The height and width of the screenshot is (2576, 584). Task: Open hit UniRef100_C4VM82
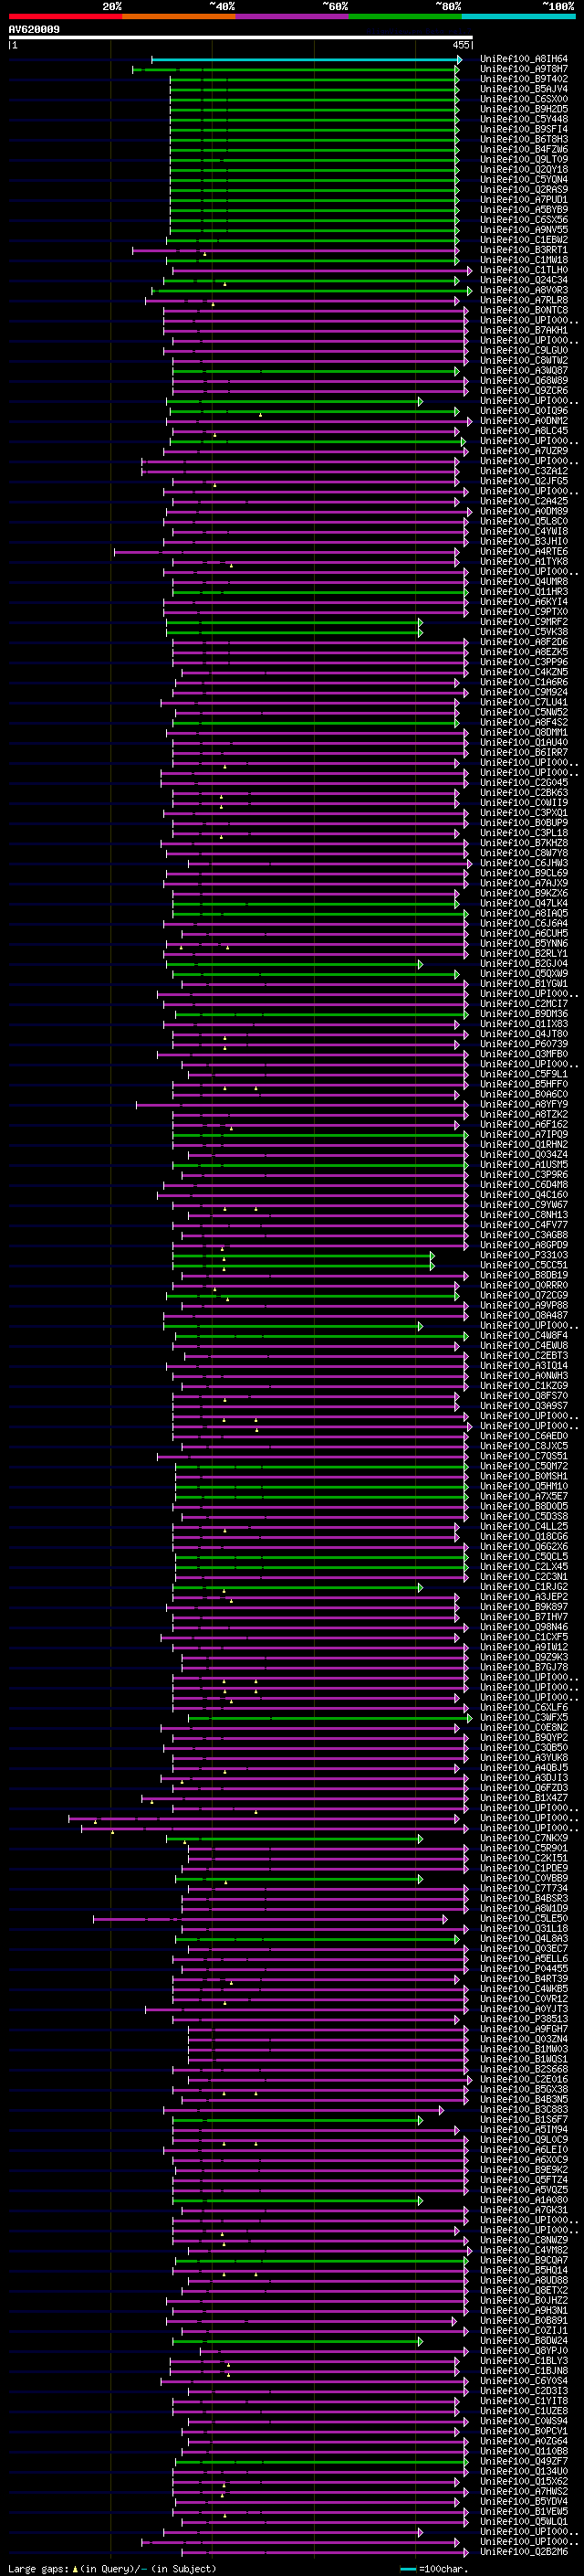point(523,2251)
